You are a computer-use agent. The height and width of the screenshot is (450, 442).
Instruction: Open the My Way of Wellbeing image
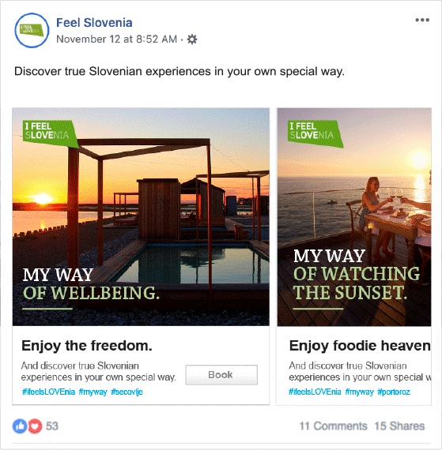(x=141, y=217)
